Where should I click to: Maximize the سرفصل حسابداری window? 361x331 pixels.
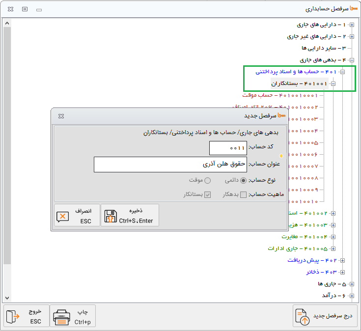tap(25, 9)
